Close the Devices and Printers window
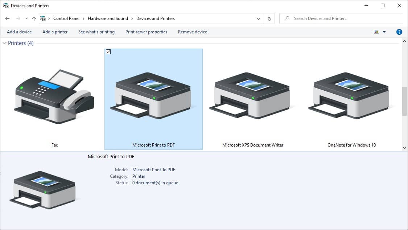Viewport: 408px width, 230px height. 399,5
